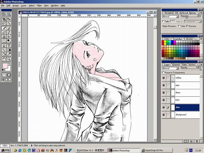This screenshot has height=153, width=204.
Task: Open the Filter menu
Action: (39, 6)
